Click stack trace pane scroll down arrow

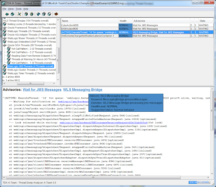tap(212, 173)
